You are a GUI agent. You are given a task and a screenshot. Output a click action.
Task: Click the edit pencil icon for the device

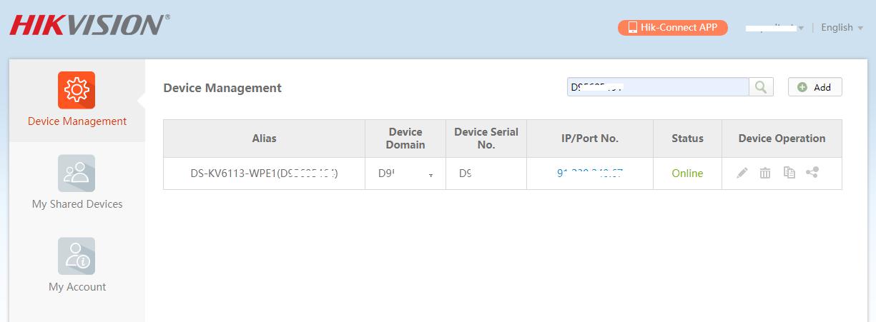pyautogui.click(x=742, y=173)
